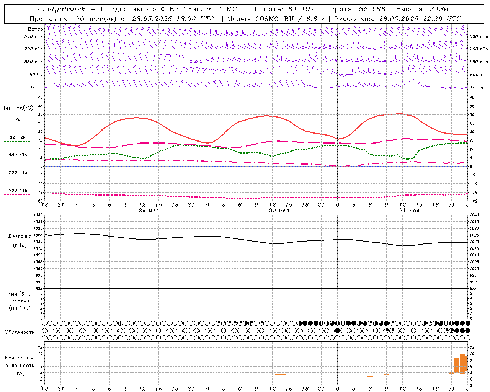The width and height of the screenshot is (490, 392).
Task: Click the 29 мая date label
Action: click(x=149, y=211)
